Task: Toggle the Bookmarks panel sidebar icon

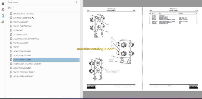Action: pyautogui.click(x=3, y=16)
